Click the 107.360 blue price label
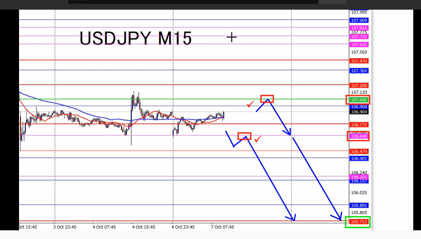 tap(359, 71)
